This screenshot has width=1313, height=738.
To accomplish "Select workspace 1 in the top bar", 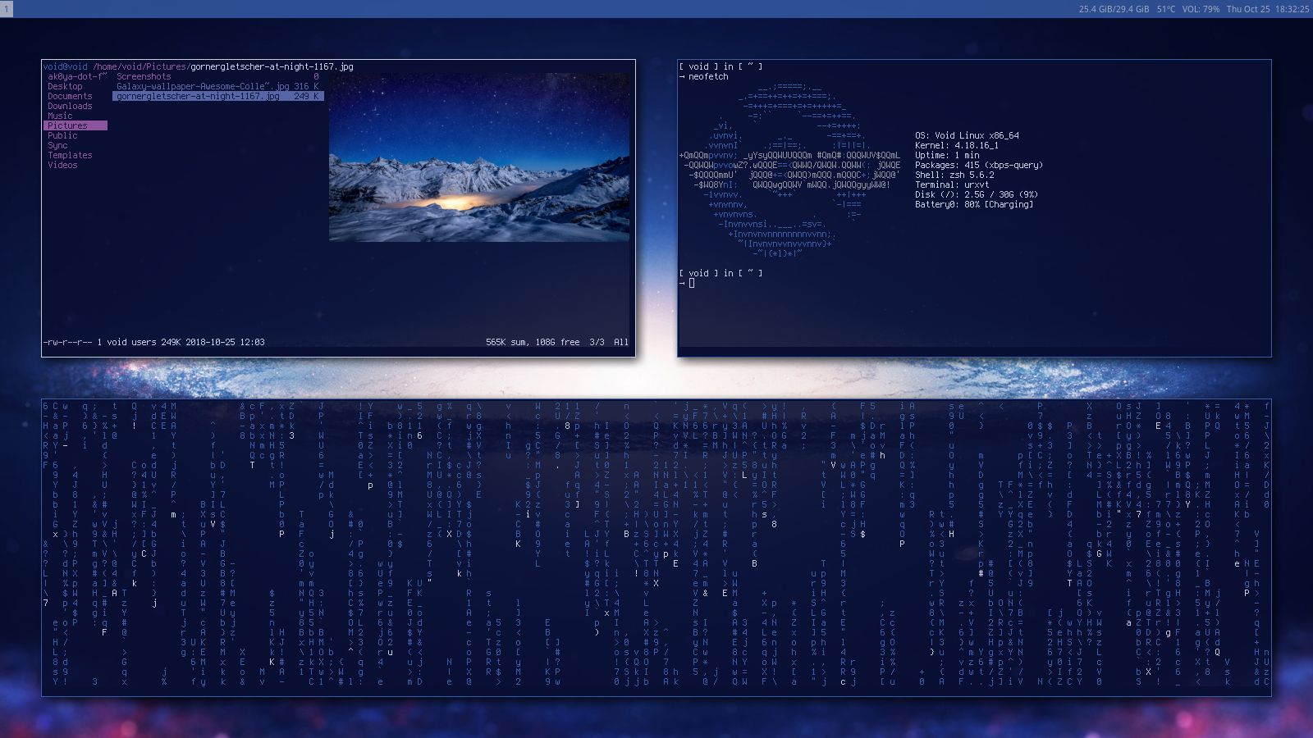I will coord(7,9).
